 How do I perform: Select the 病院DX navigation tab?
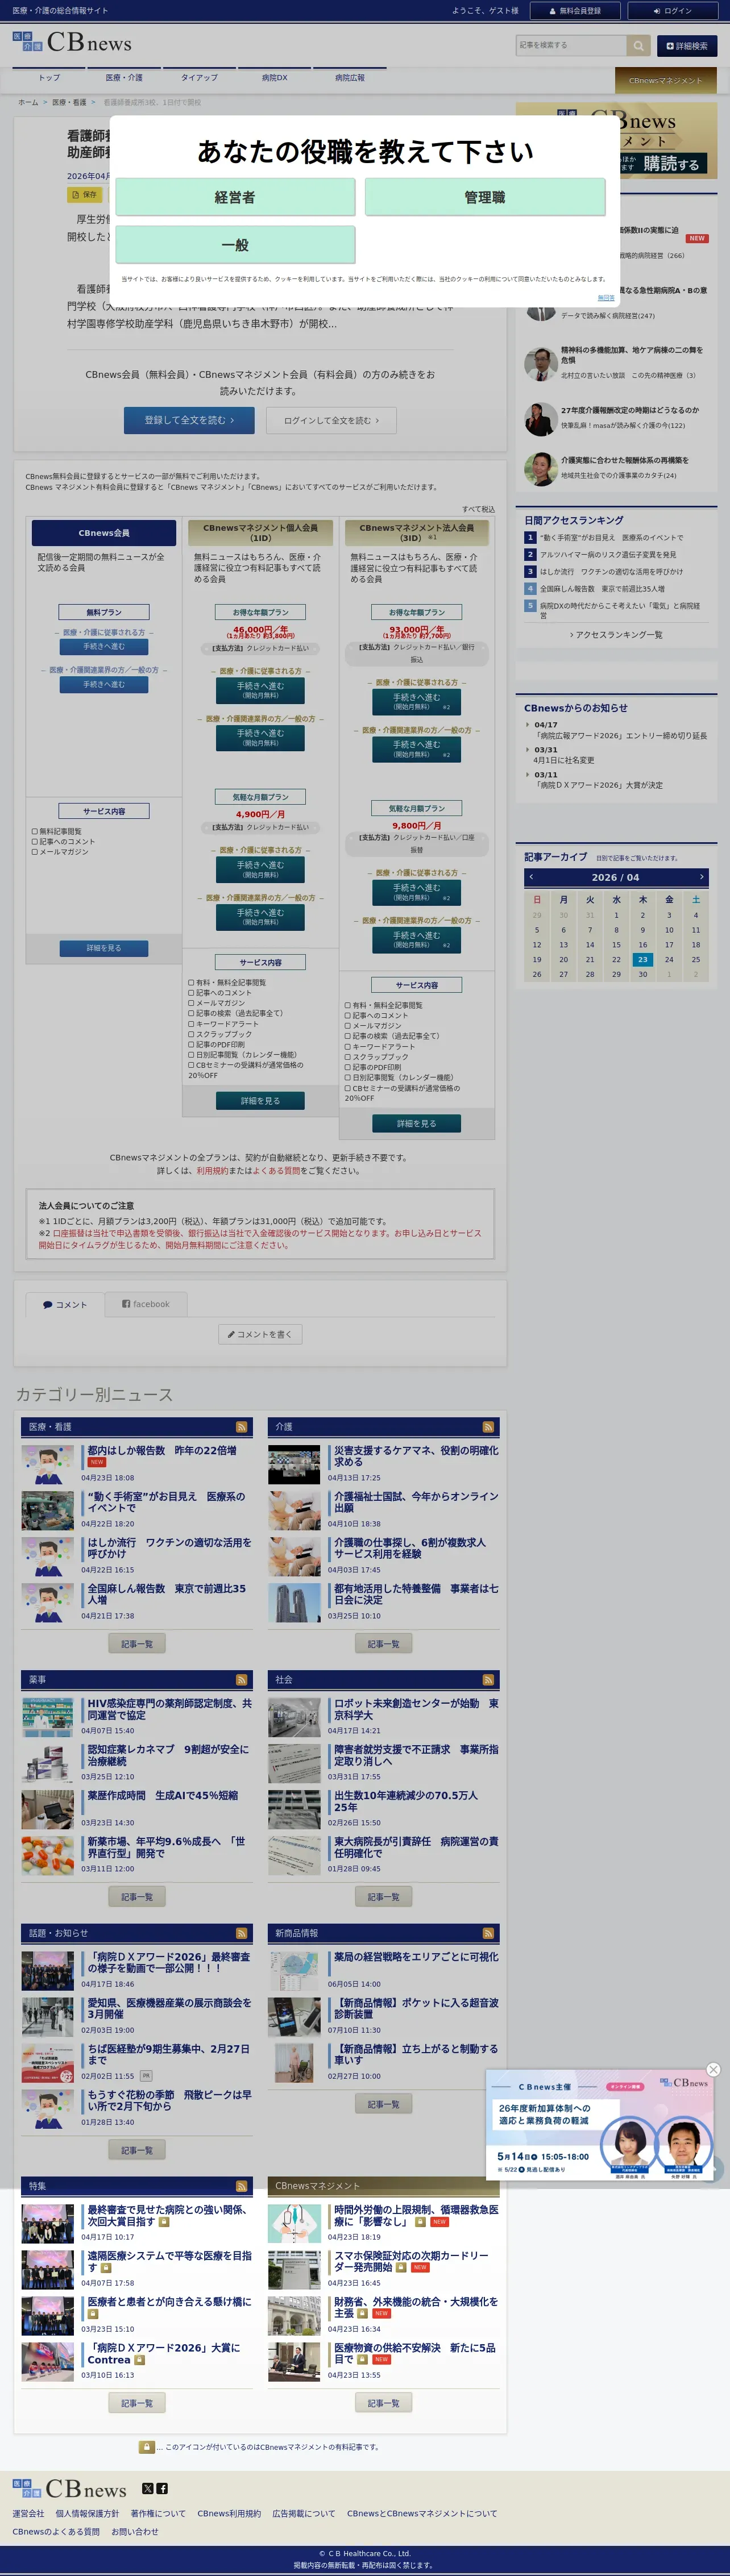click(x=274, y=78)
